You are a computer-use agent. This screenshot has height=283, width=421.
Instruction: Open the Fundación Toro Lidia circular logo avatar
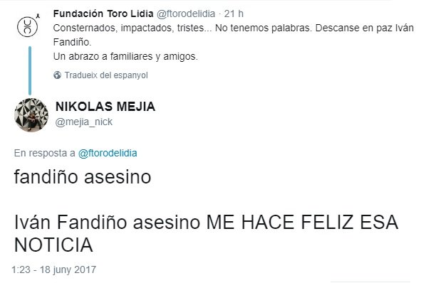[x=27, y=26]
